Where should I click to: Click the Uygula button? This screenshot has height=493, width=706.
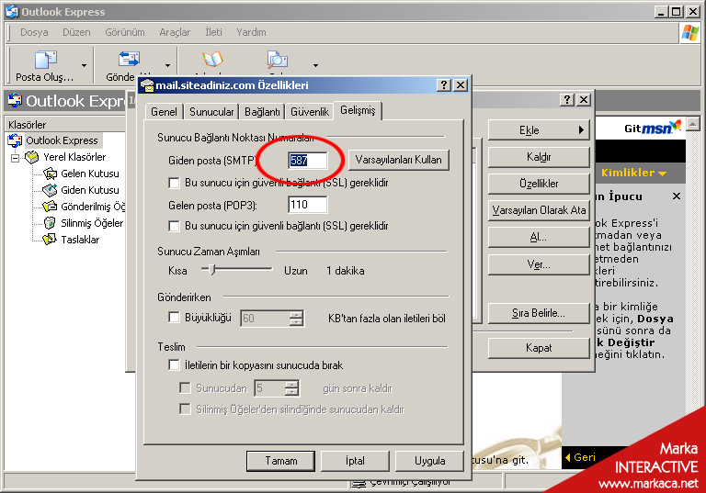(429, 461)
